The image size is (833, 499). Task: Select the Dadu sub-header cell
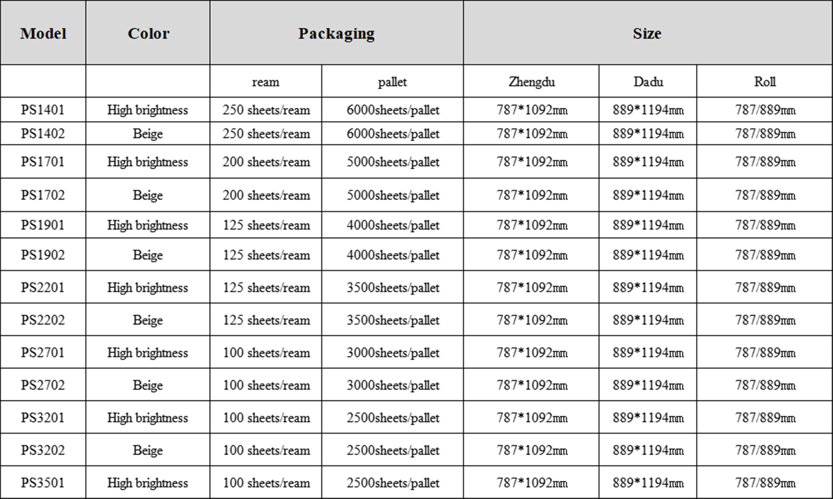click(x=648, y=82)
